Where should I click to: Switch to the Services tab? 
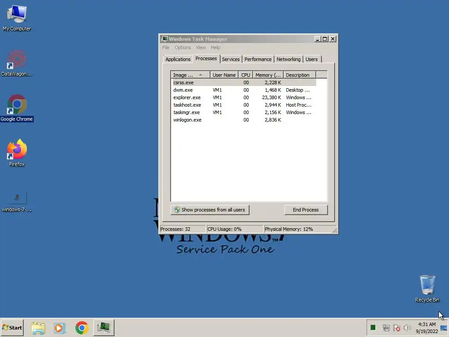click(231, 59)
